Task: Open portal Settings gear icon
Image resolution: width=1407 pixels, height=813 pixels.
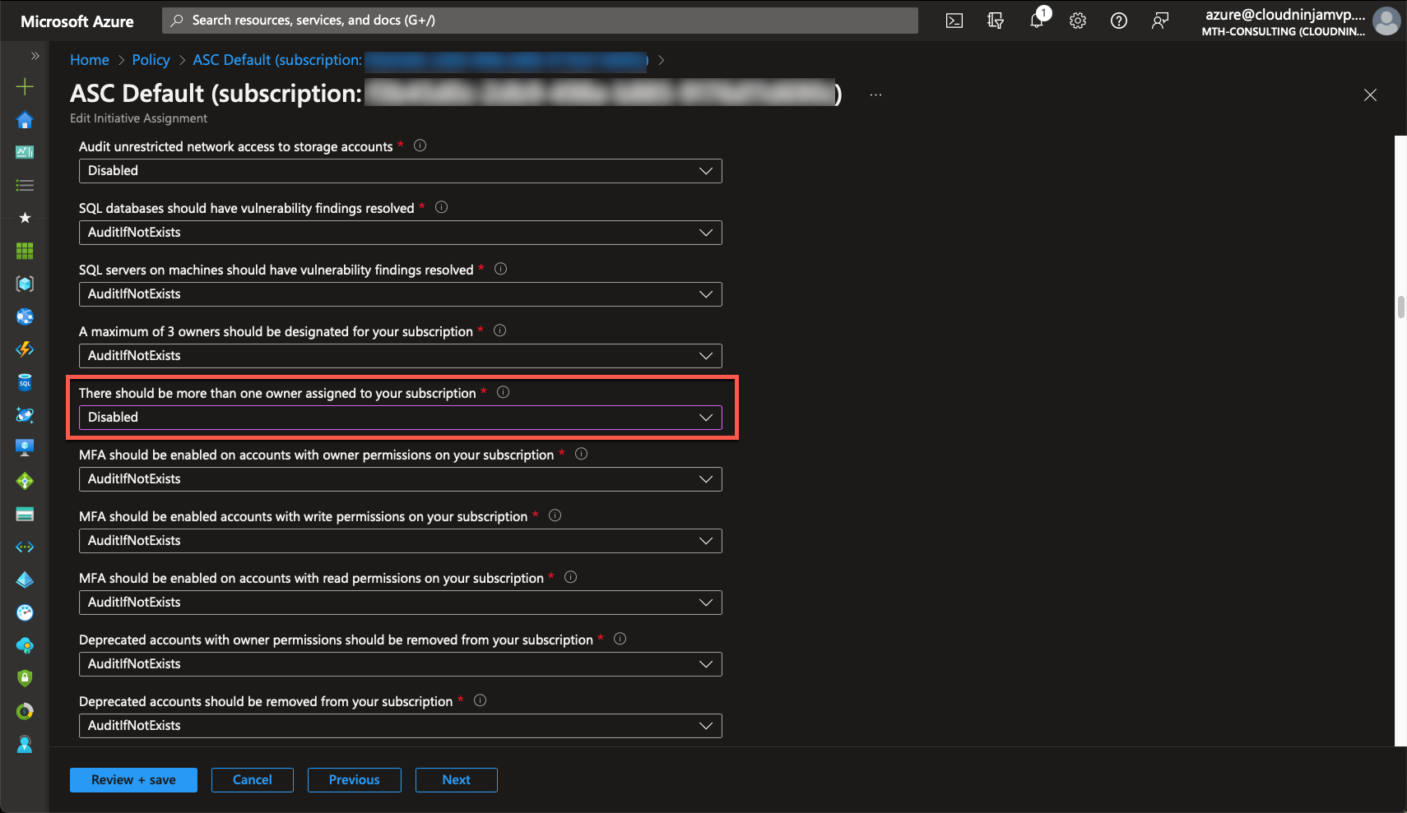Action: tap(1078, 21)
